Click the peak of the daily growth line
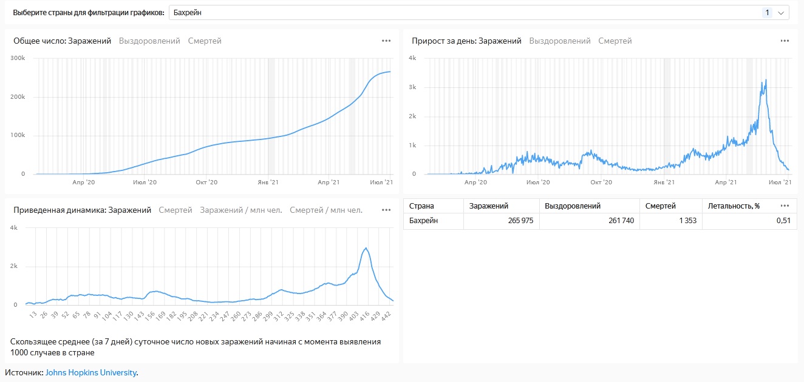The width and height of the screenshot is (804, 382). point(766,80)
